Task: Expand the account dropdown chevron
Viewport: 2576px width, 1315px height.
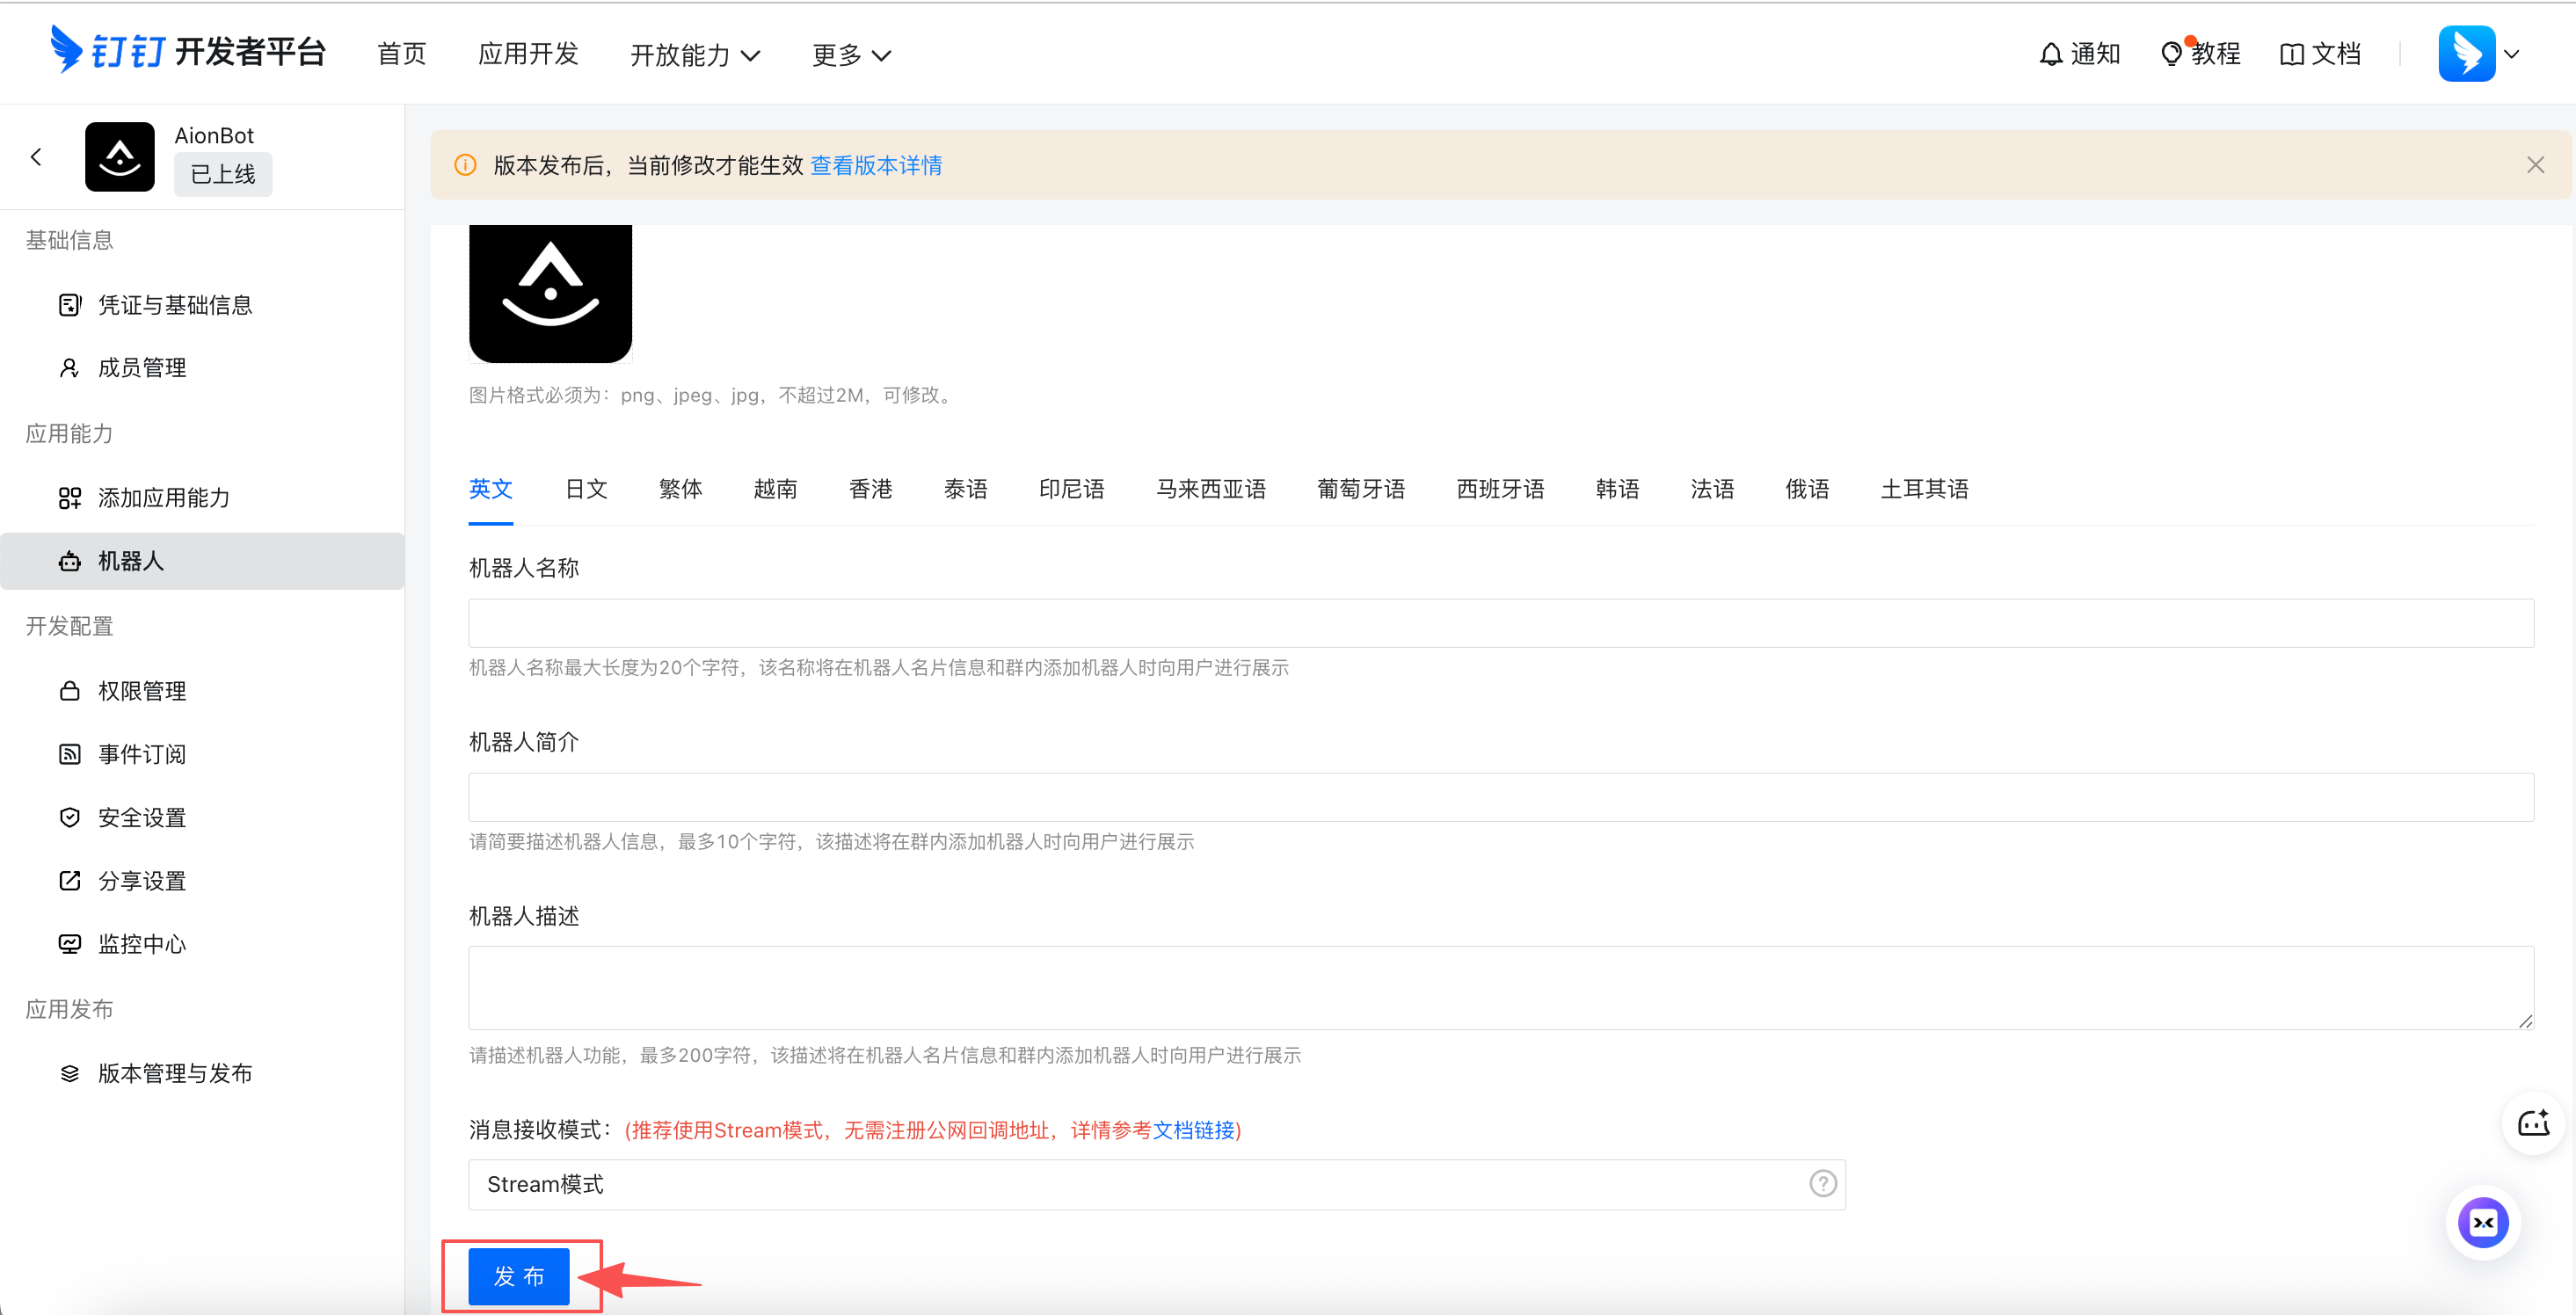Action: (2511, 54)
